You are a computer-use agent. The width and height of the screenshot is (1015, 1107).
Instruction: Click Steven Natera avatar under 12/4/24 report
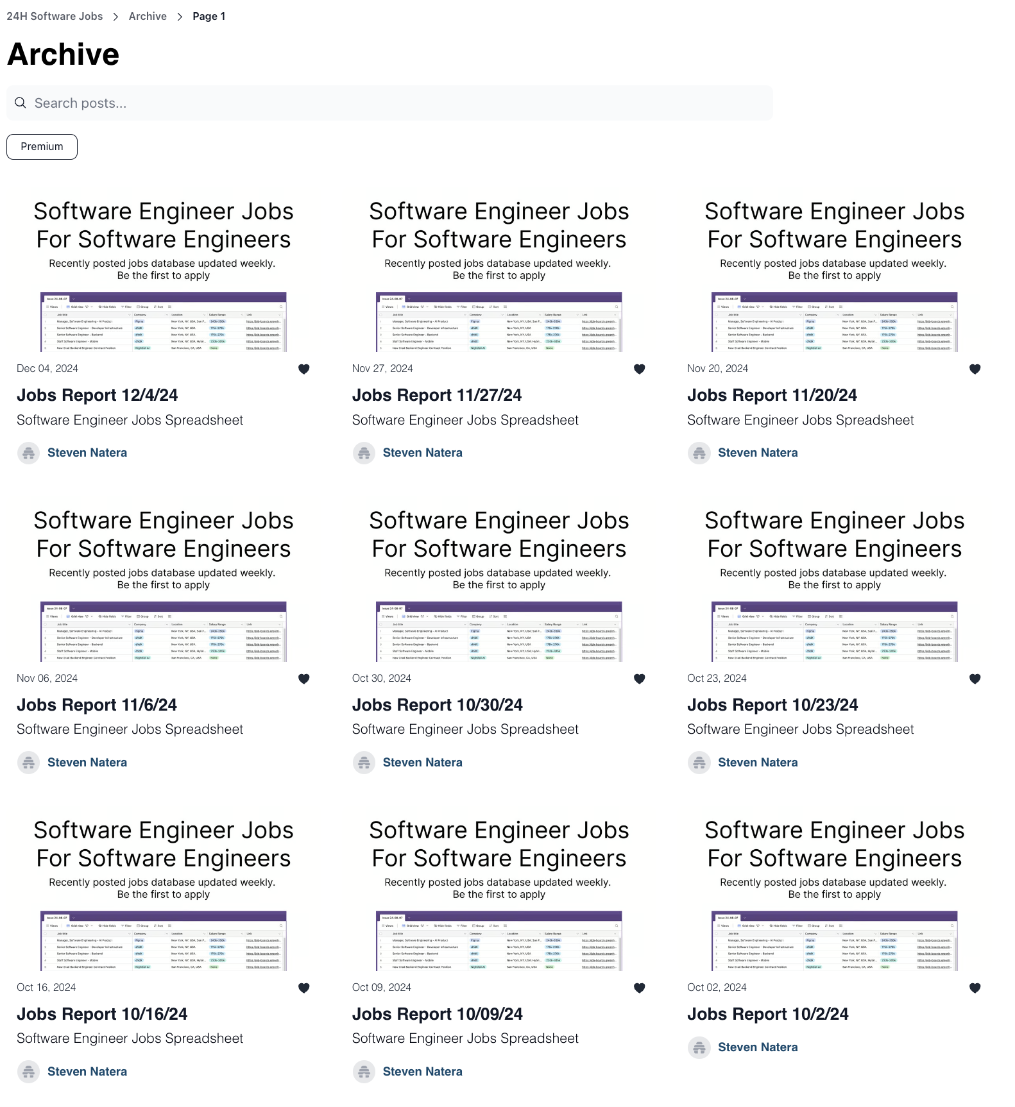click(x=28, y=453)
